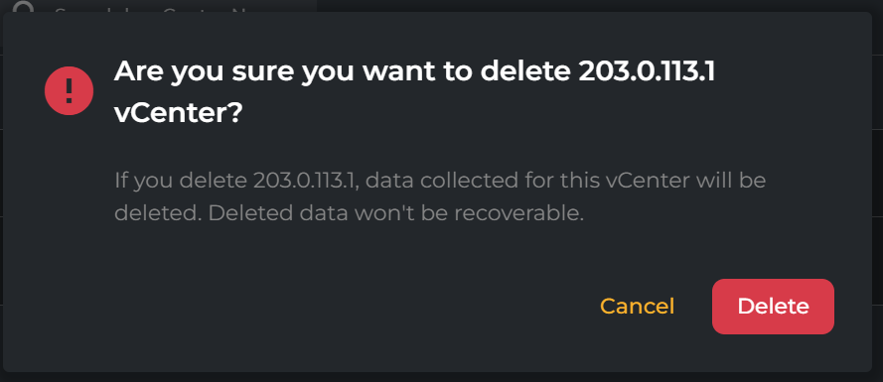Screen dimensions: 883x382
Task: Click the dimmed backdrop above the dialog
Action: pyautogui.click(x=597, y=6)
